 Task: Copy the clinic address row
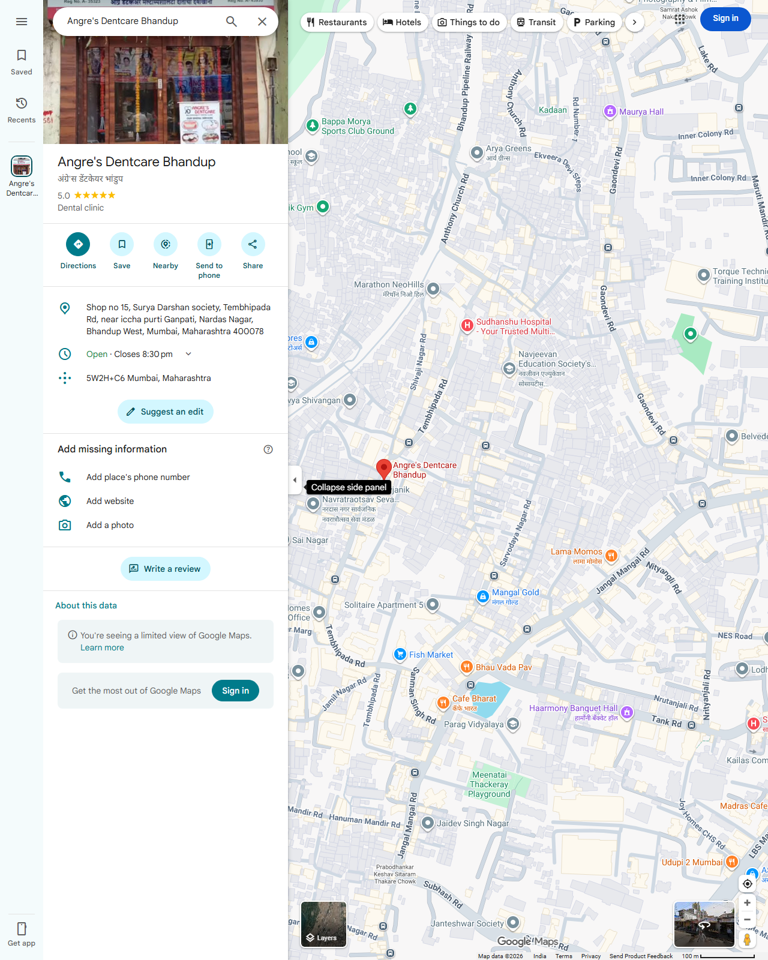[166, 319]
